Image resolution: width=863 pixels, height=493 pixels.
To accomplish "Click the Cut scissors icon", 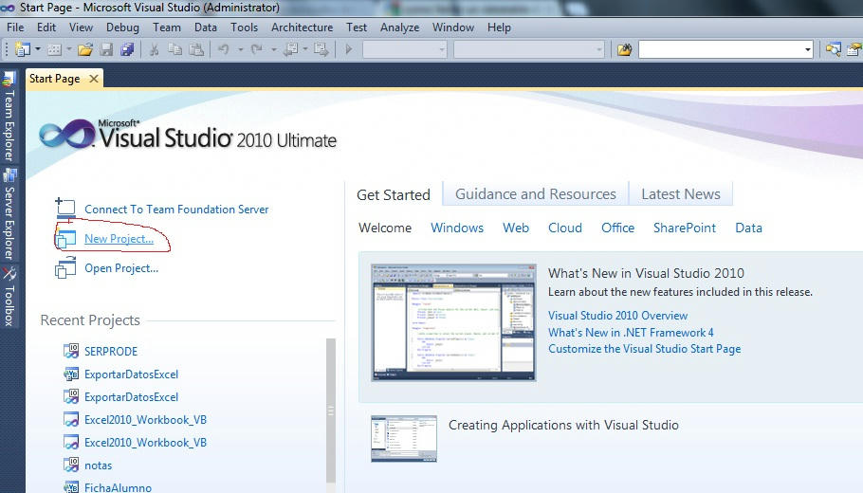I will pos(154,50).
